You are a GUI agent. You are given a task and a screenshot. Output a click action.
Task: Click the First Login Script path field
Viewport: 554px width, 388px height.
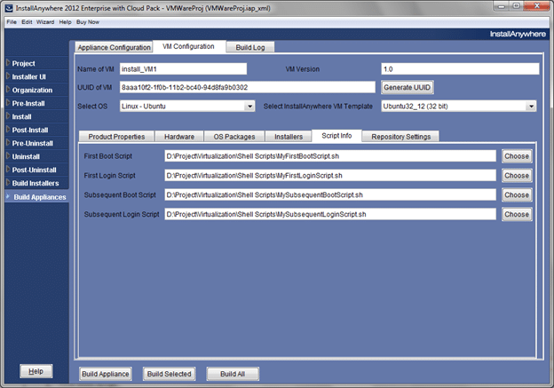330,176
